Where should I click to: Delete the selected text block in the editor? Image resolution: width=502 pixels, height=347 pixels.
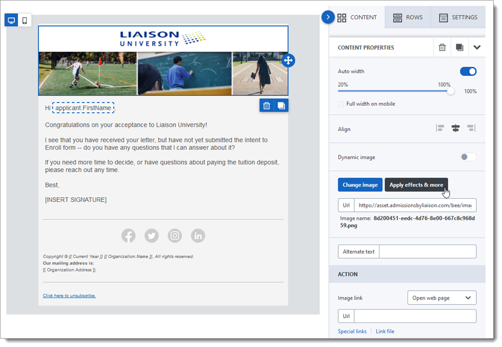click(x=267, y=106)
